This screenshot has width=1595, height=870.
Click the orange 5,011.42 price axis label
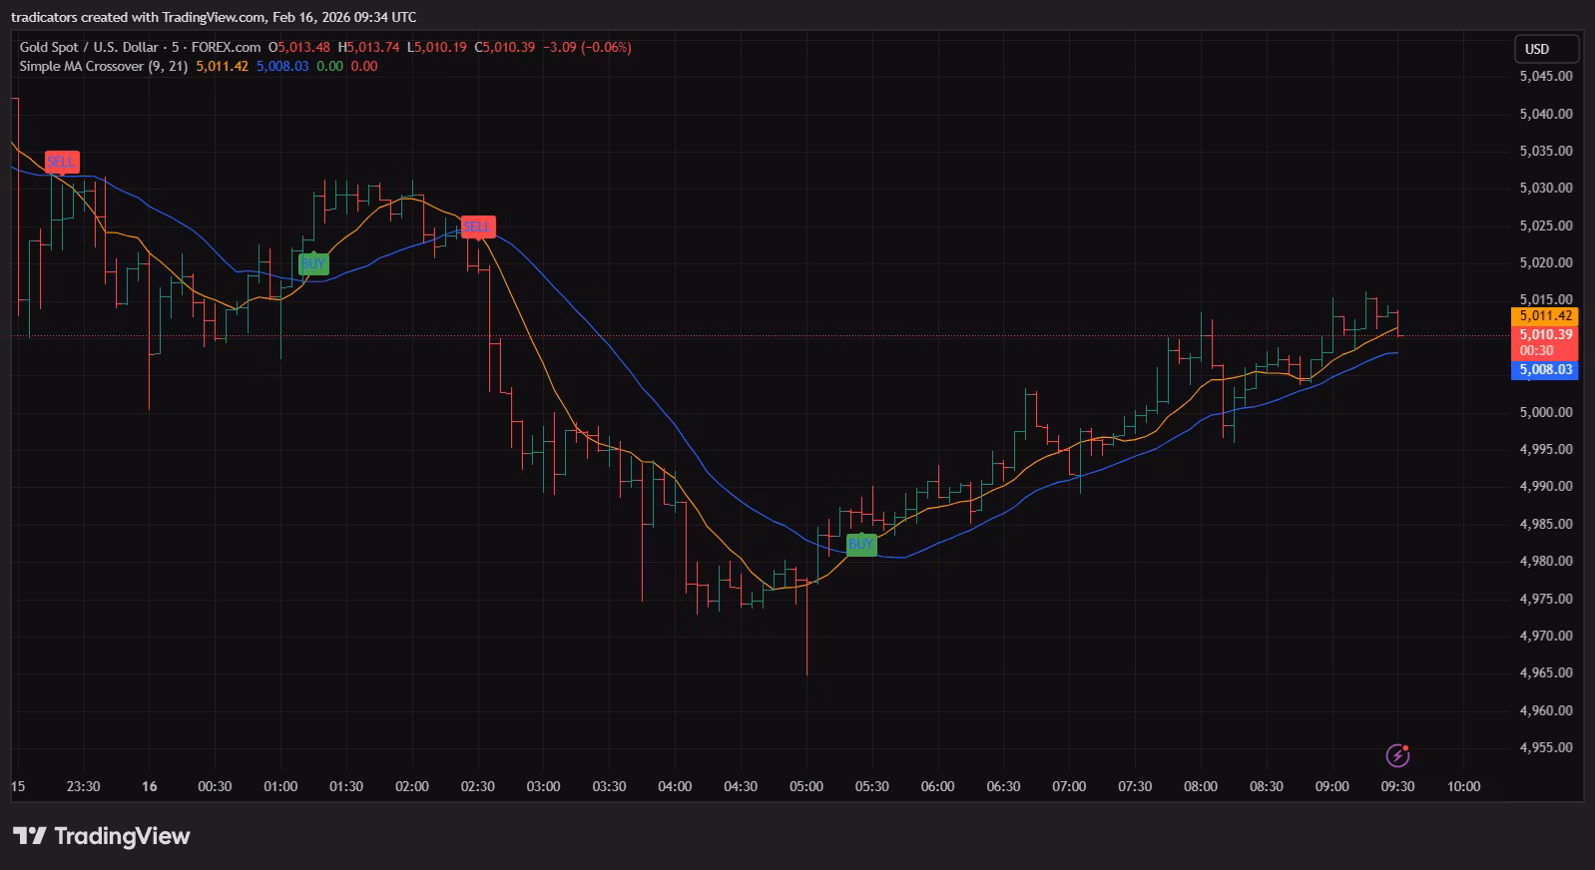1545,315
